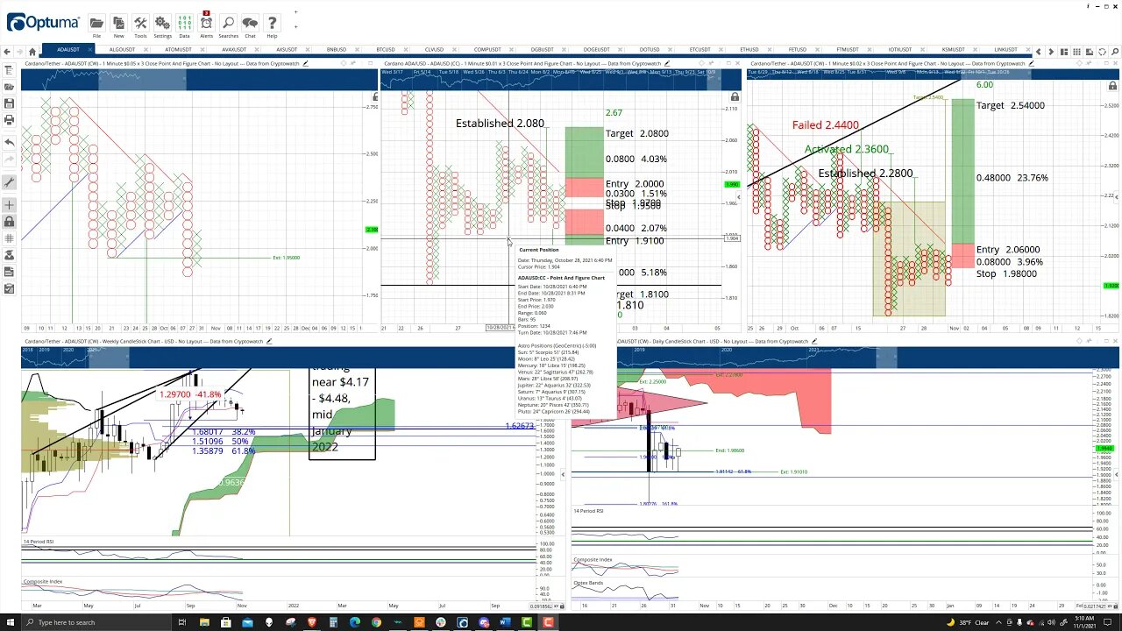The image size is (1122, 631).
Task: Click the 'Failed 2.4400' annotation
Action: point(825,125)
